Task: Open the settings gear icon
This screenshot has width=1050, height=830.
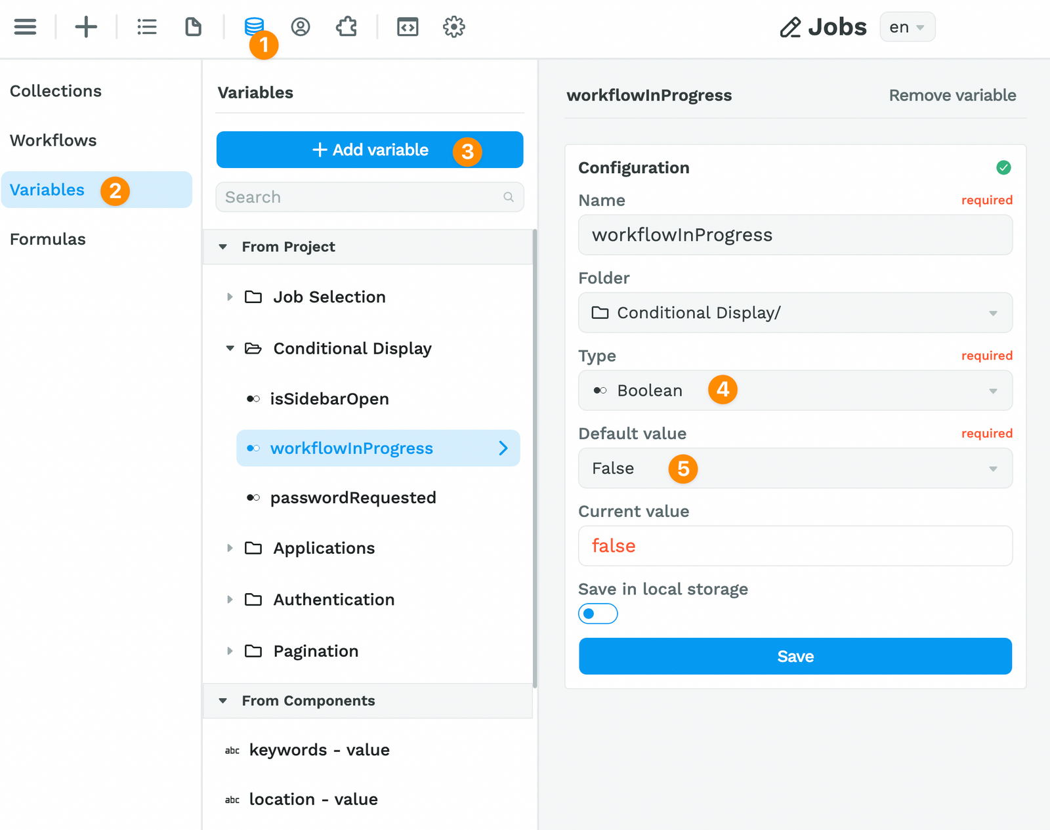Action: tap(453, 27)
